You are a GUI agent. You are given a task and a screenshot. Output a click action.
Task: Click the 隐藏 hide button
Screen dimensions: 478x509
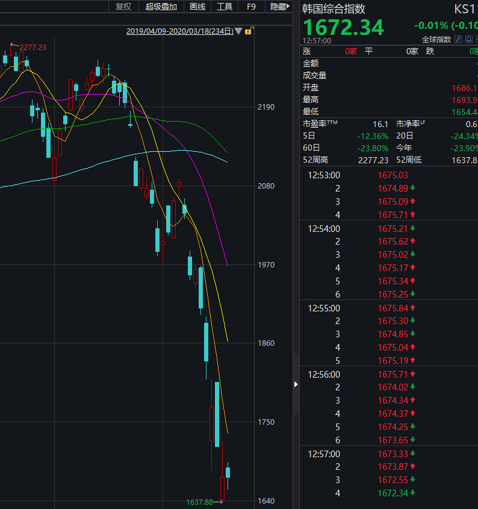tap(278, 7)
